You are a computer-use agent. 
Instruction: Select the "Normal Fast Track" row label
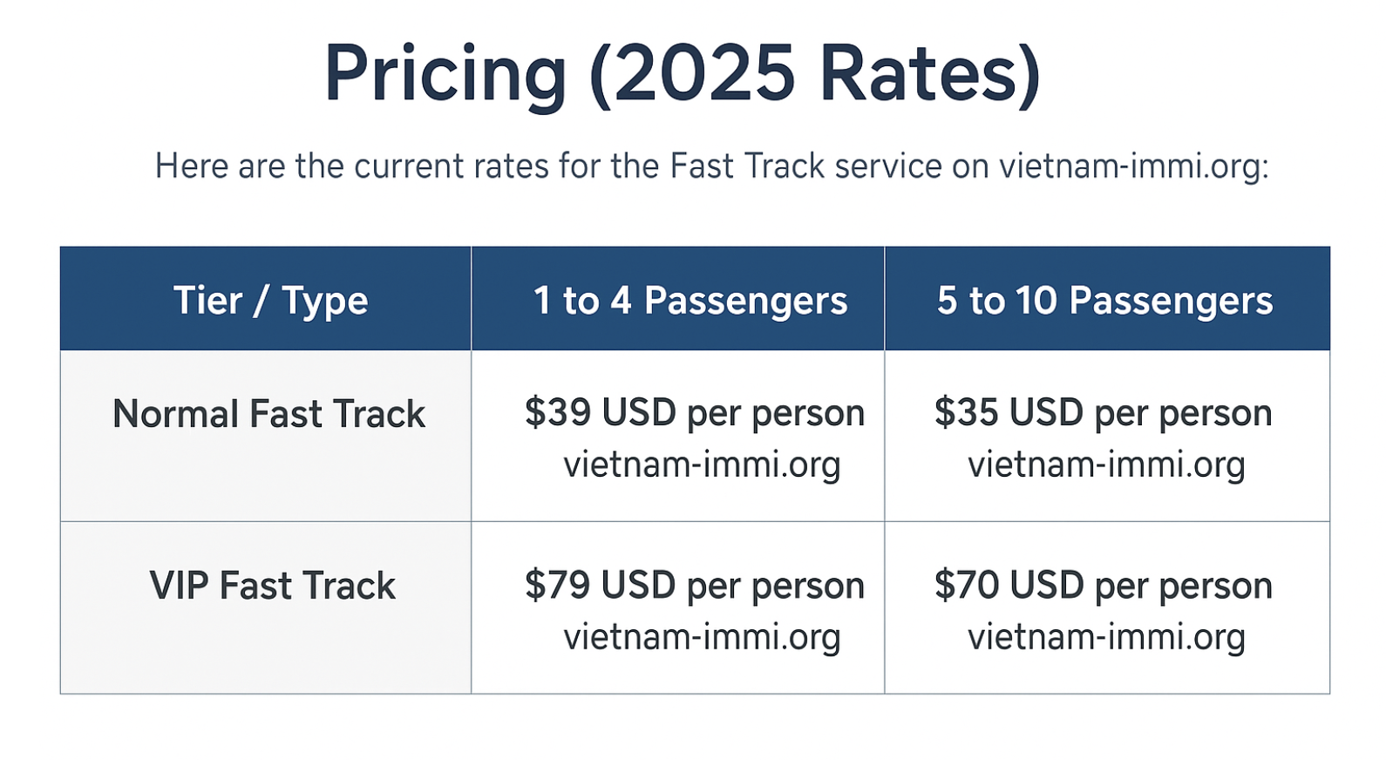(x=268, y=414)
